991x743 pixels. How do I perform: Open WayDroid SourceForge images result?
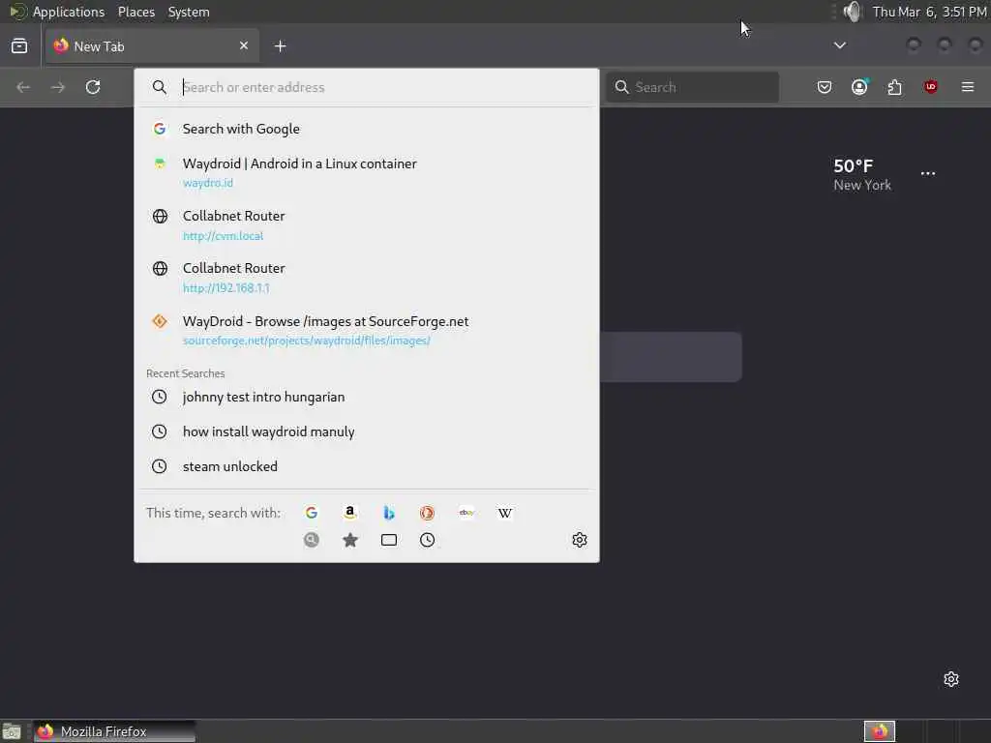[367, 330]
